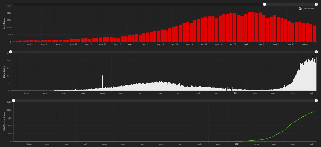Click the Daily Deaths chart scrollbar track
Viewport: 321px width, 147px height.
pyautogui.click(x=163, y=52)
